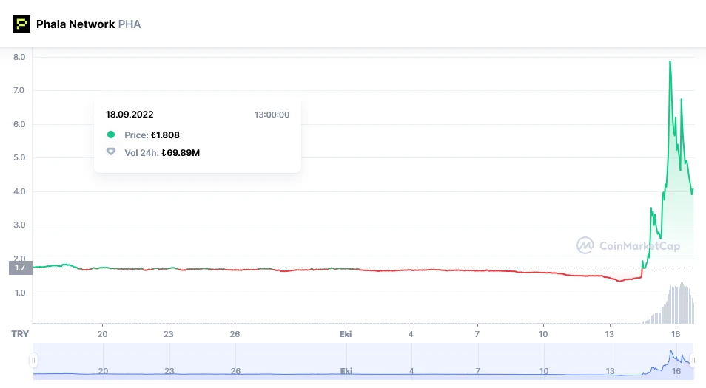706x388 pixels.
Task: Click the navigator Eki label
Action: click(346, 371)
